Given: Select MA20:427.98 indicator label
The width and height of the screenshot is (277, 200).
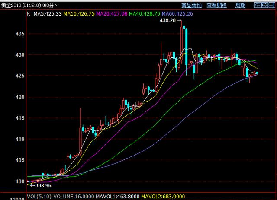Looking at the screenshot, I should point(112,14).
